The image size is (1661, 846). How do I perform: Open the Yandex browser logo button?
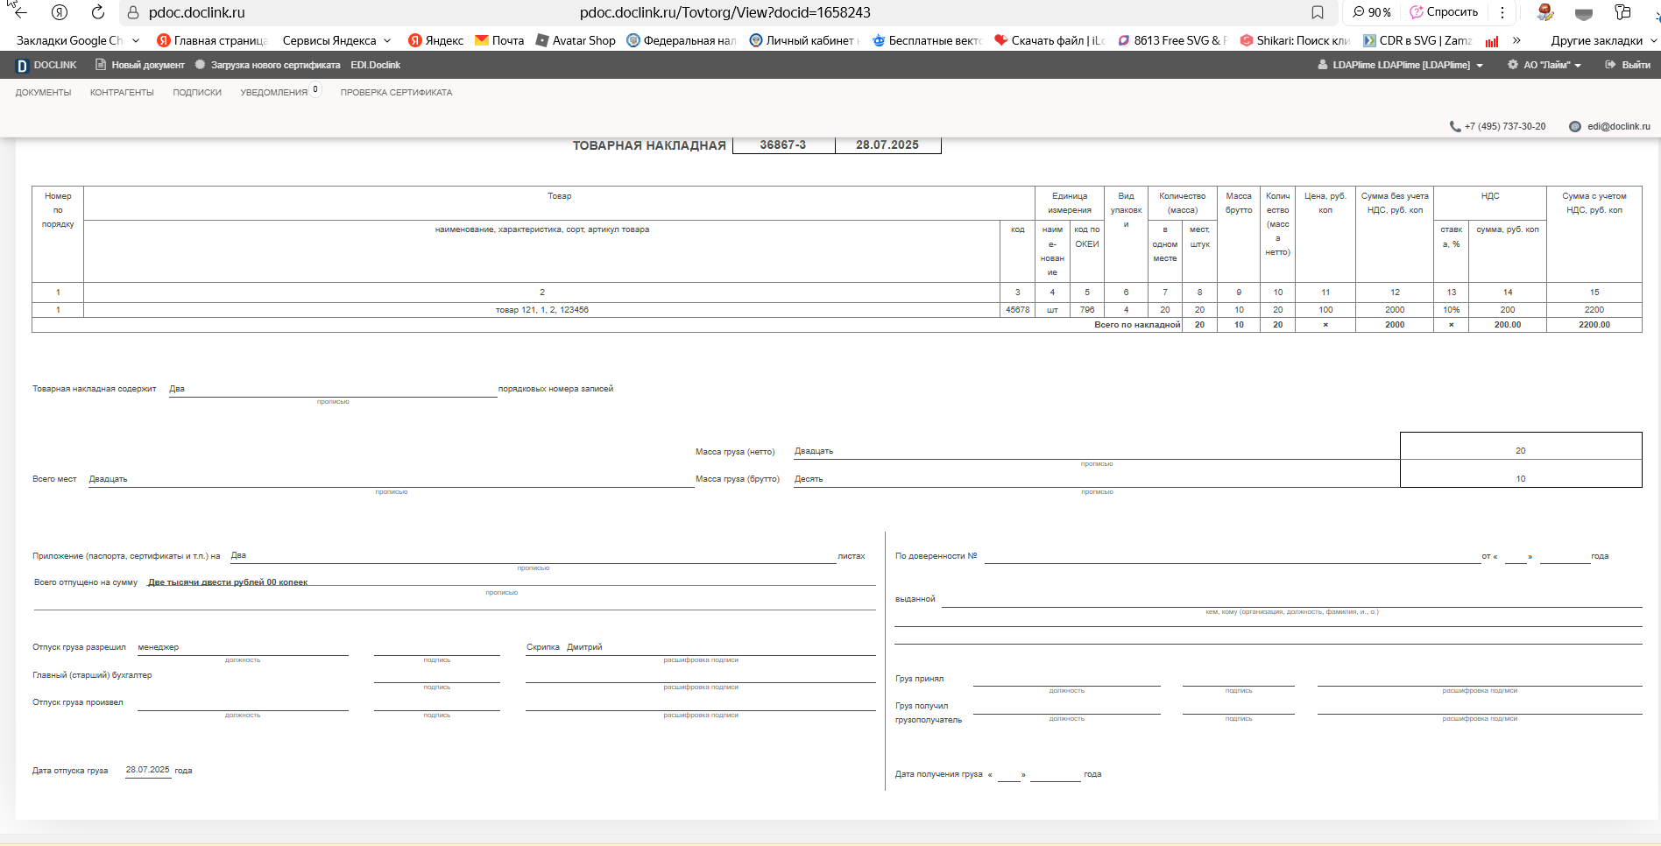click(x=60, y=12)
